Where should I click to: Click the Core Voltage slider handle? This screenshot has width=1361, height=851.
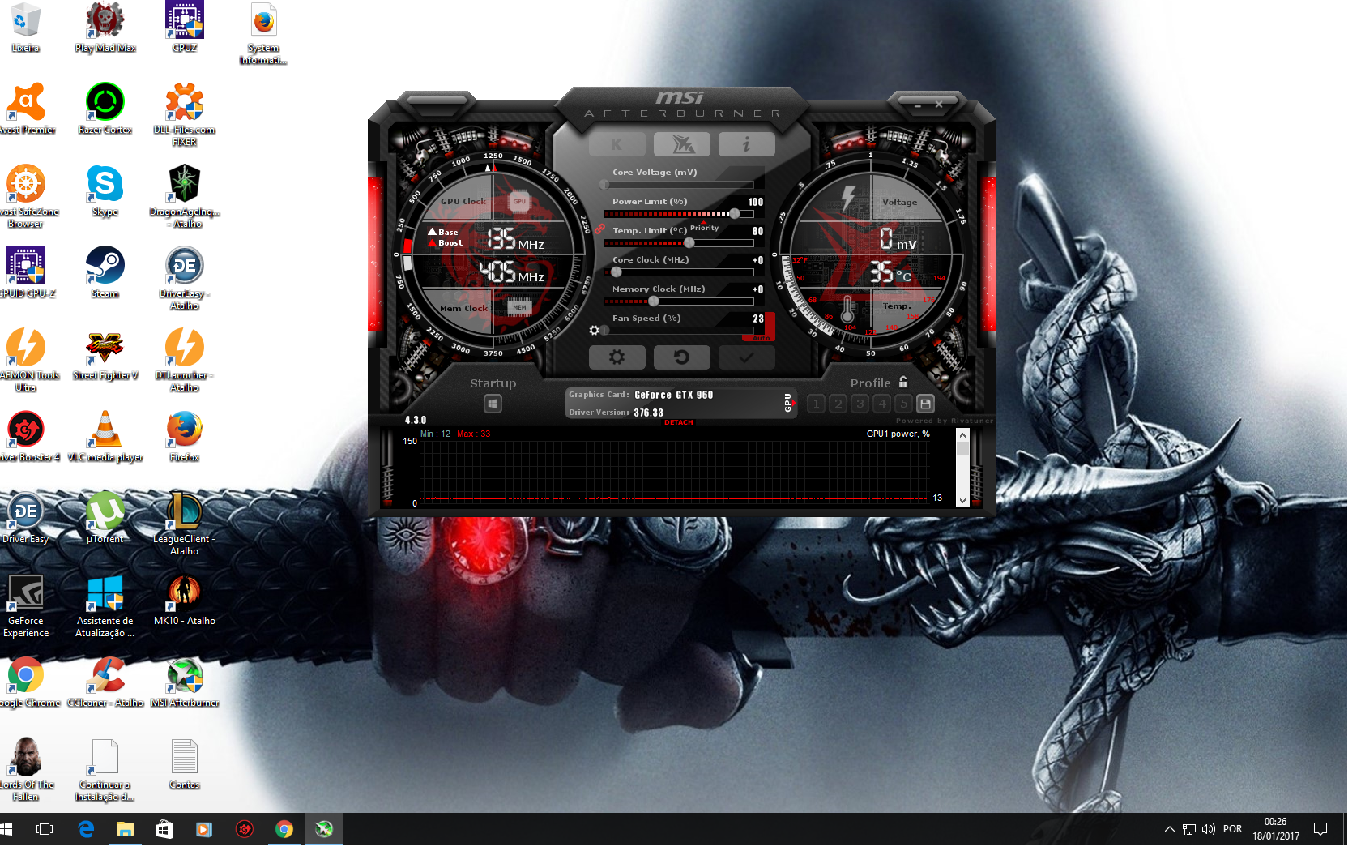[604, 185]
